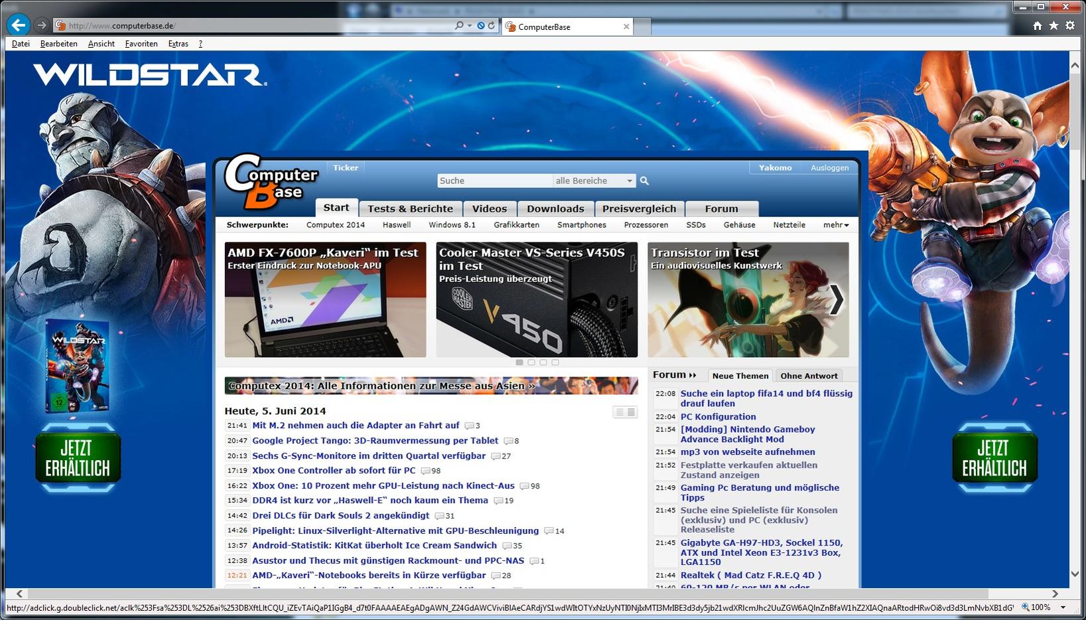Open comments bubble for Pipelight article
Image resolution: width=1086 pixels, height=620 pixels.
pyautogui.click(x=549, y=532)
